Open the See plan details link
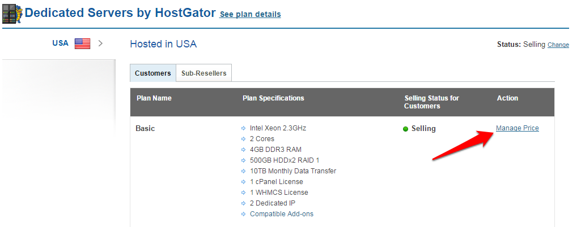581x227 pixels. coord(250,14)
